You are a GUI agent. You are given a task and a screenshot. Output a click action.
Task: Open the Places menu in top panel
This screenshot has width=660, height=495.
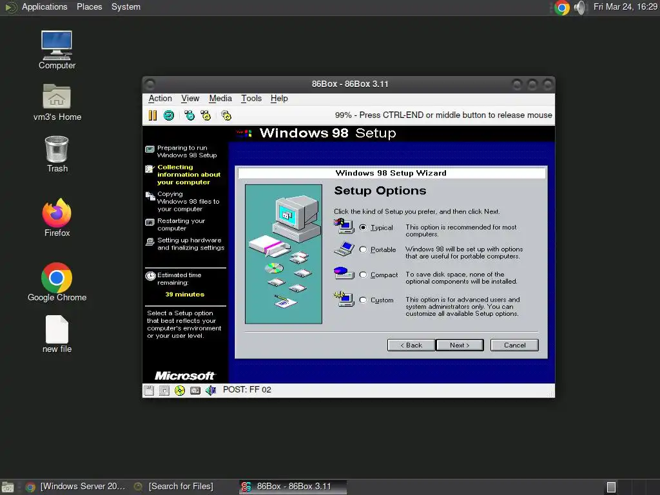[x=89, y=7]
